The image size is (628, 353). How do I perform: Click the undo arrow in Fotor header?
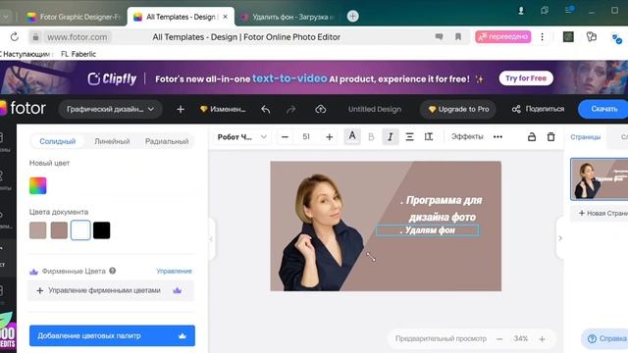tap(266, 109)
